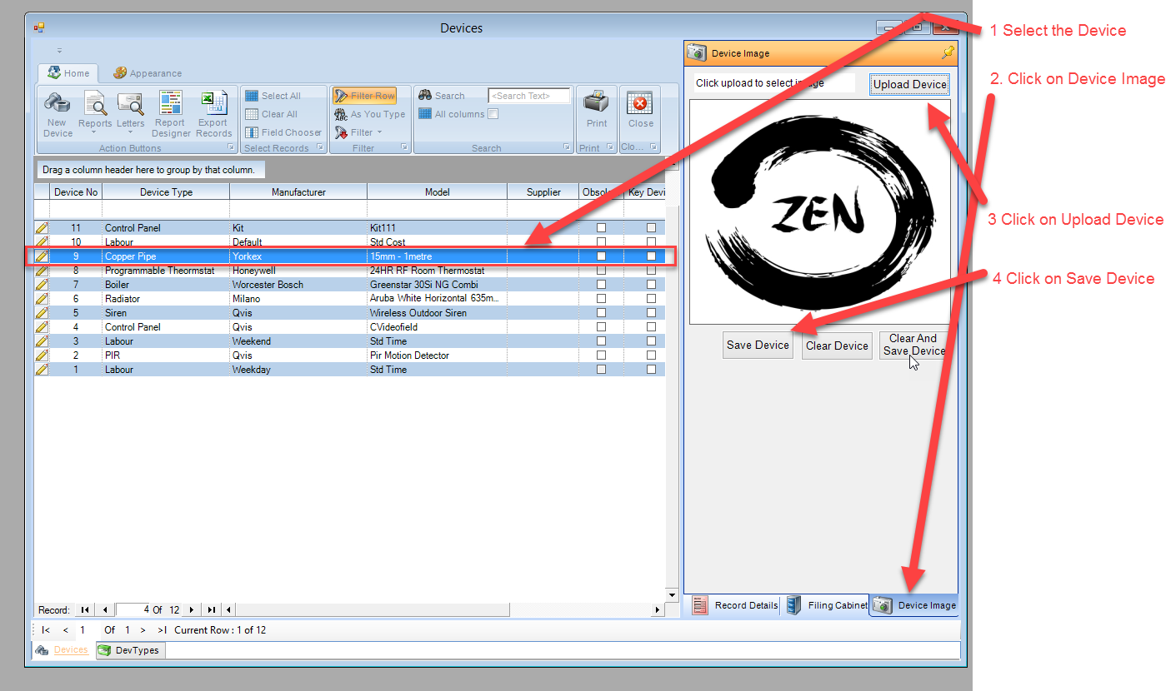Click the red Close ribbon icon

tap(640, 110)
